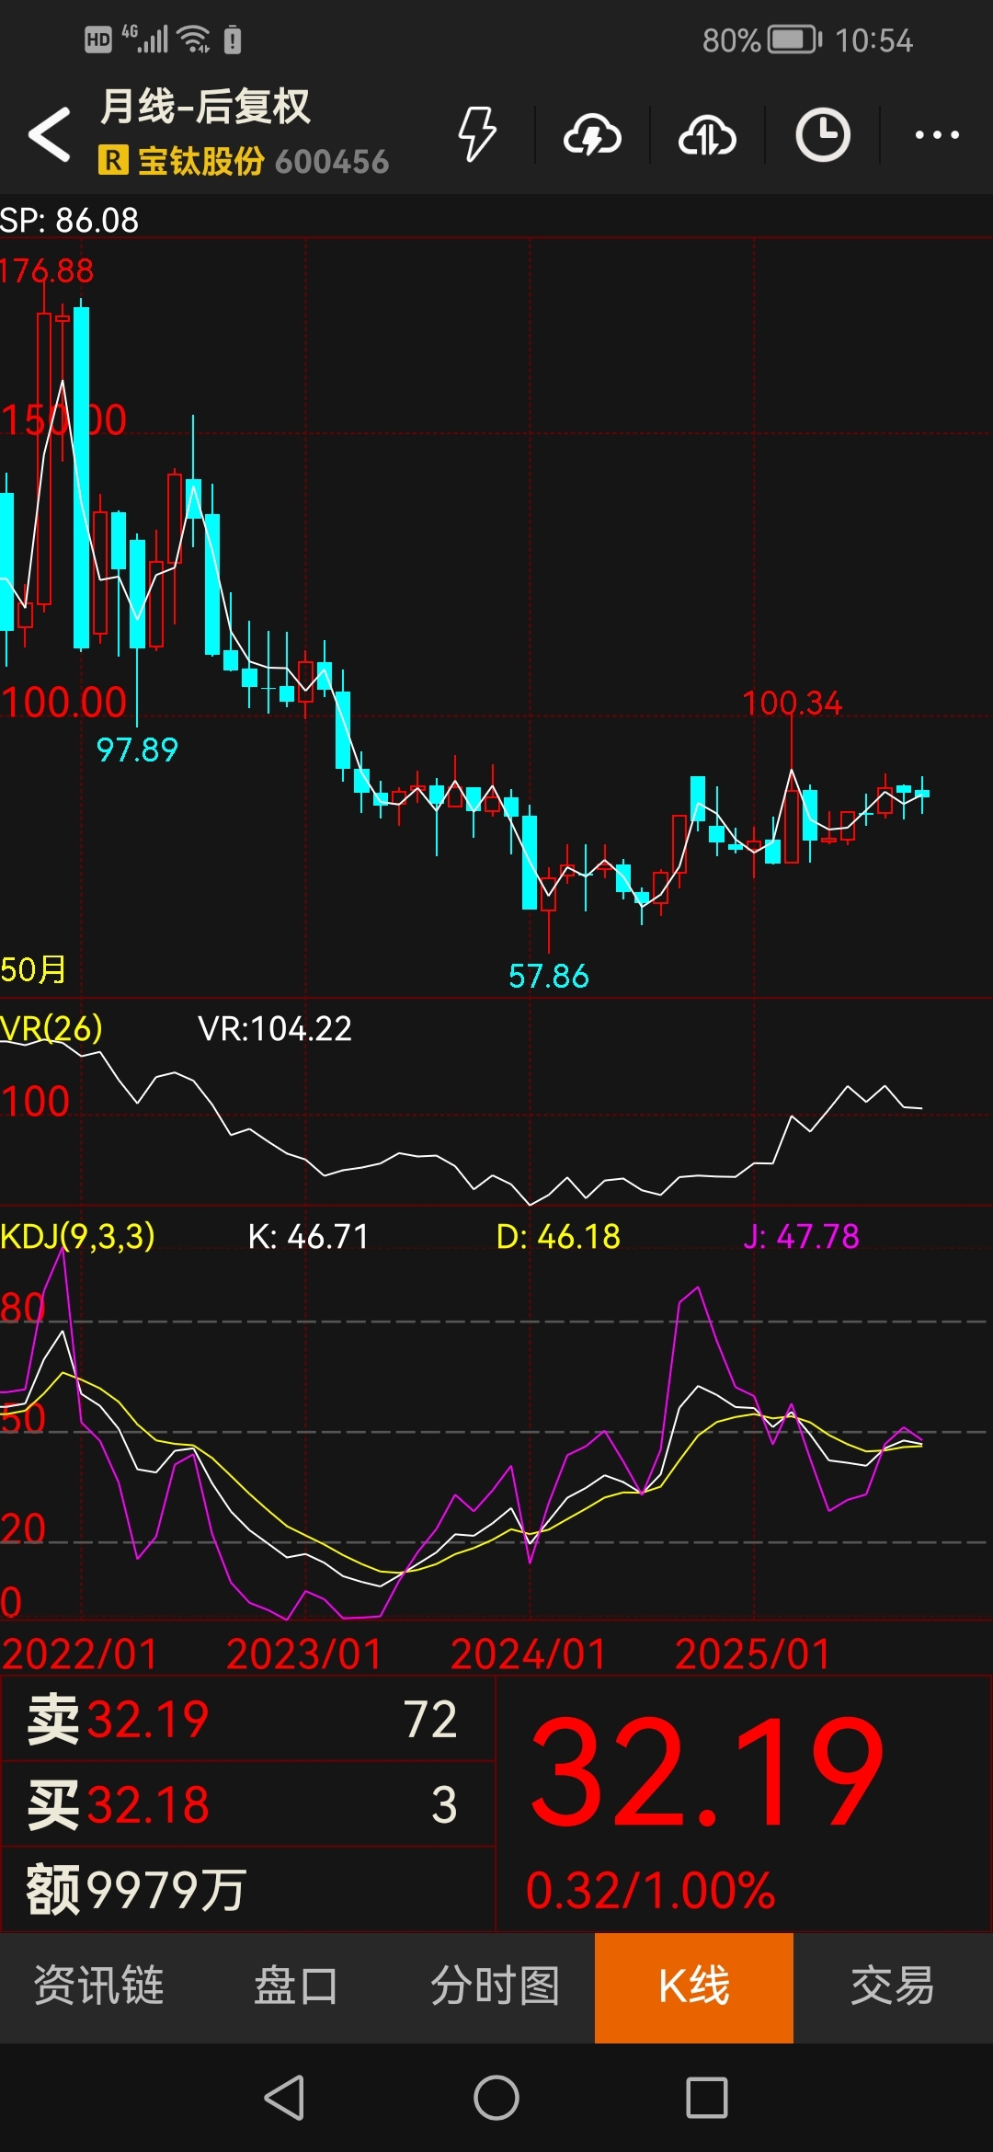
Task: Tap the sell price 32.19 row
Action: coord(248,1720)
